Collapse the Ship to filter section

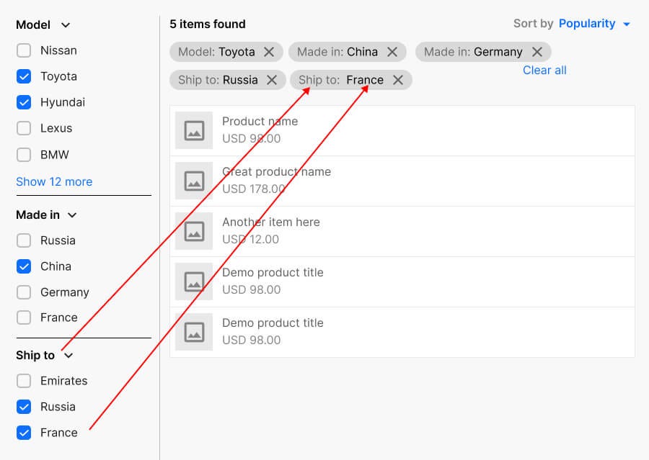(69, 356)
